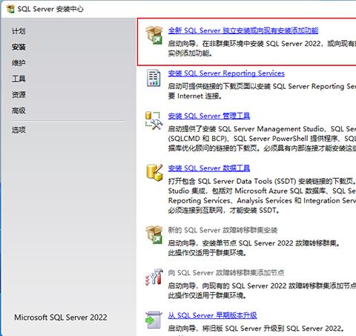Click the wrench icon for 向 SQL Server 故障转移群集添加节点
356x336 pixels.
(154, 277)
